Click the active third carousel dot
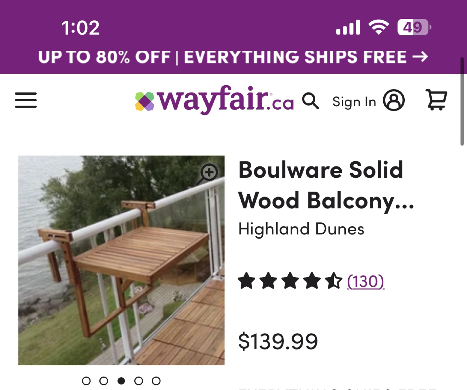This screenshot has height=390, width=467. point(121,381)
